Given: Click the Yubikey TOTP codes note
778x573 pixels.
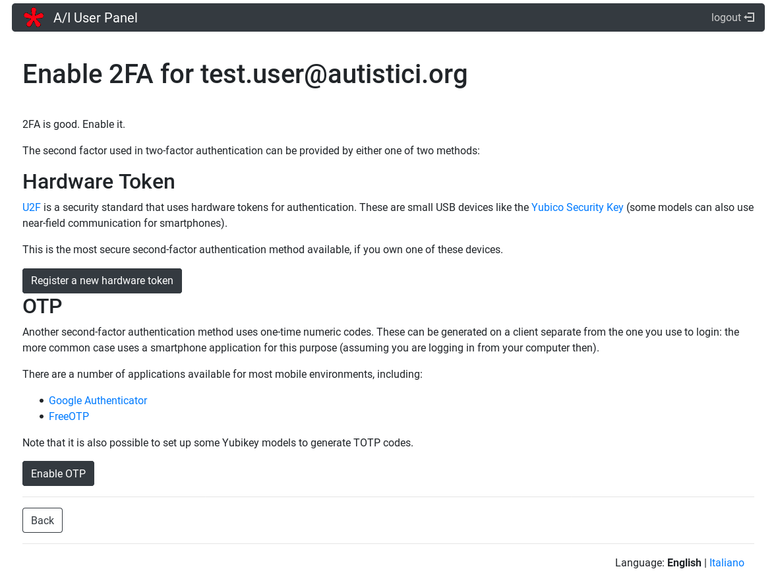Looking at the screenshot, I should pyautogui.click(x=218, y=443).
